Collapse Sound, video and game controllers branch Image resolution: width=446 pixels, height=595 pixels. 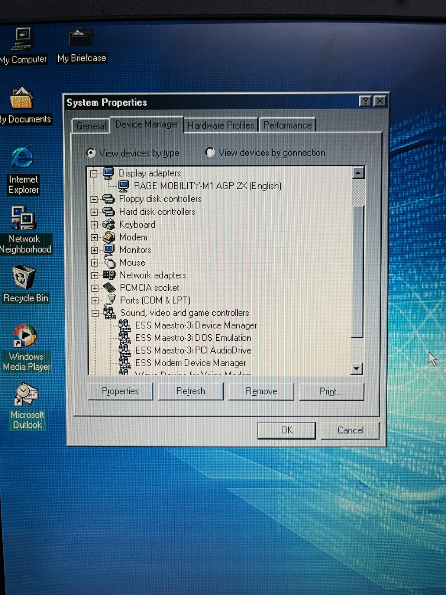point(95,313)
